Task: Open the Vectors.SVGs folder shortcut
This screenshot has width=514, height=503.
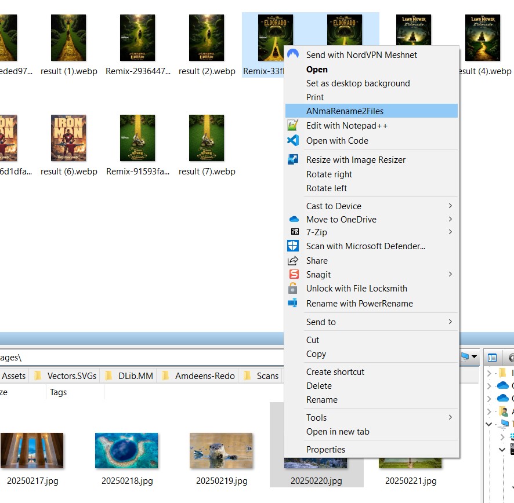Action: [67, 376]
